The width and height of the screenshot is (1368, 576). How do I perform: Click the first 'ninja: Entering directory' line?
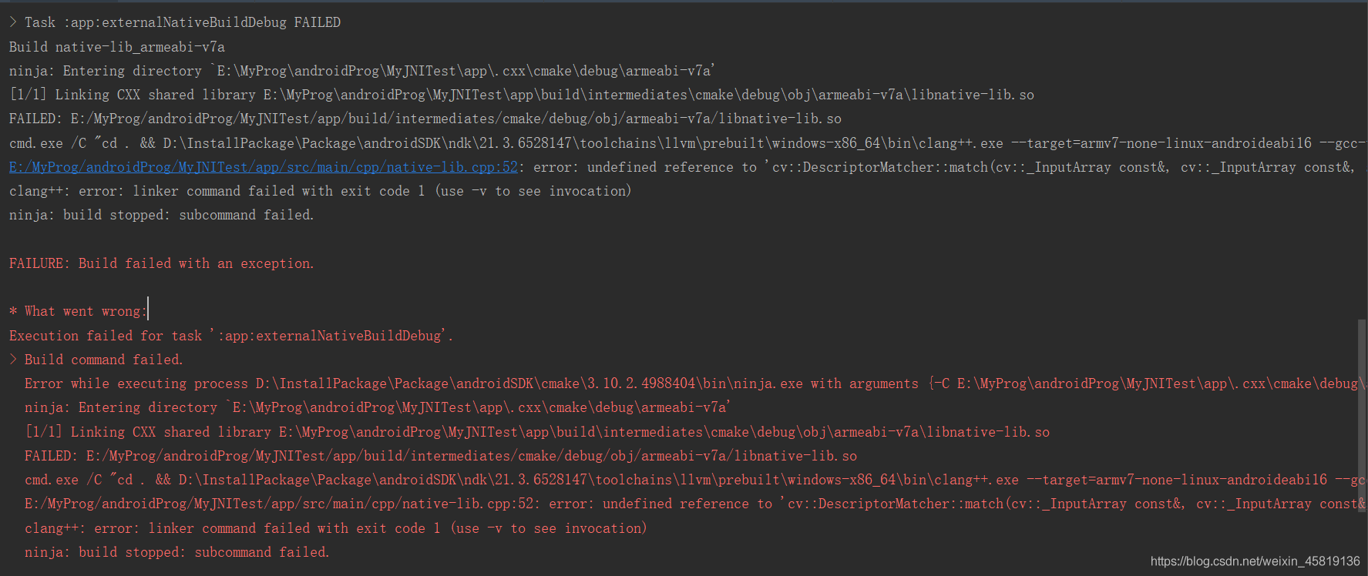point(362,71)
